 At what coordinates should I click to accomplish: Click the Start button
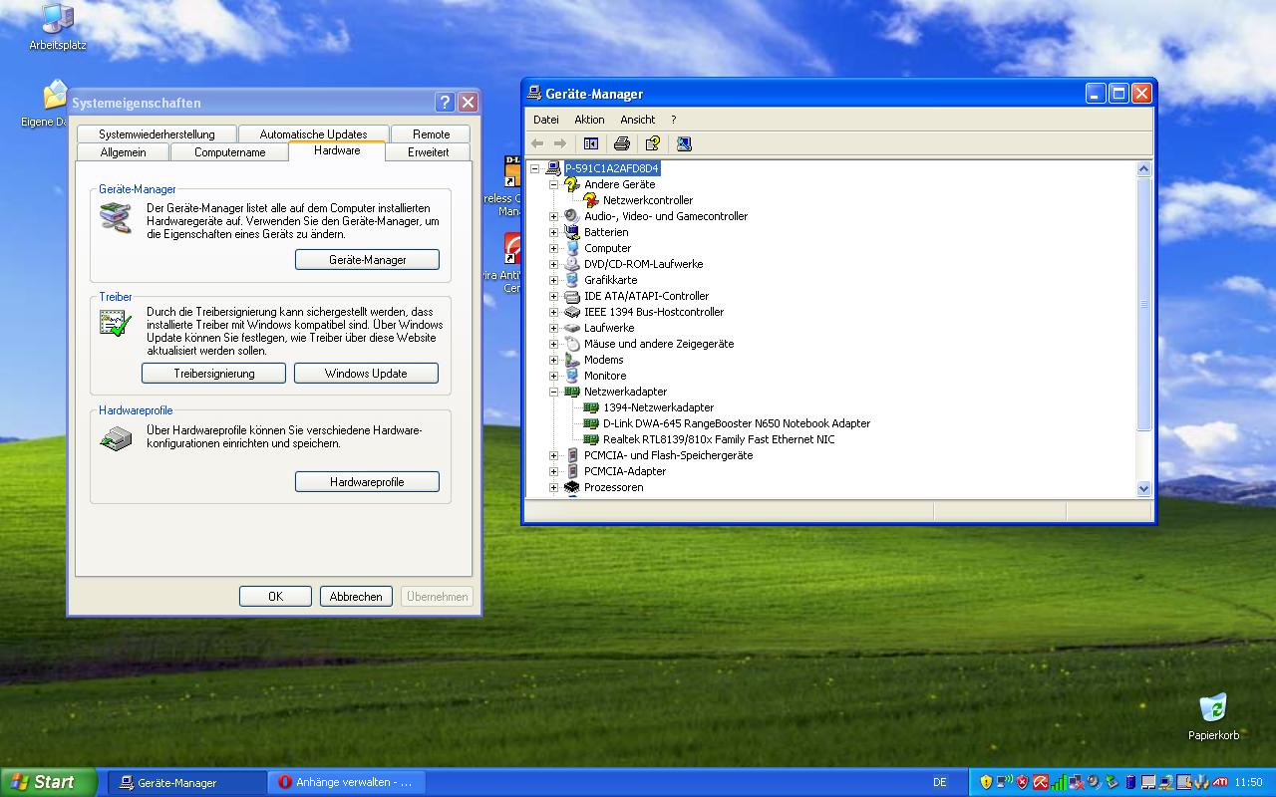pos(48,782)
